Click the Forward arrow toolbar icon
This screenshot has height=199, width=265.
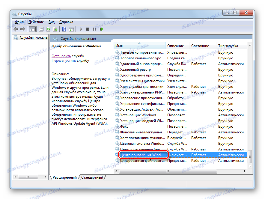coord(23,29)
